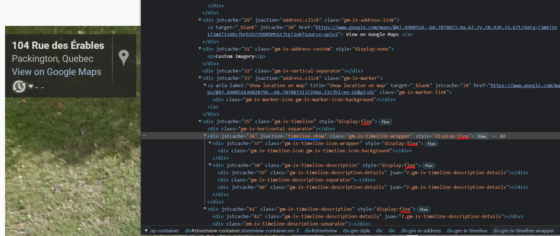560x236 pixels.
Task: Toggle flex badge on gm-iv-timeline-wrapper div
Action: (x=482, y=137)
